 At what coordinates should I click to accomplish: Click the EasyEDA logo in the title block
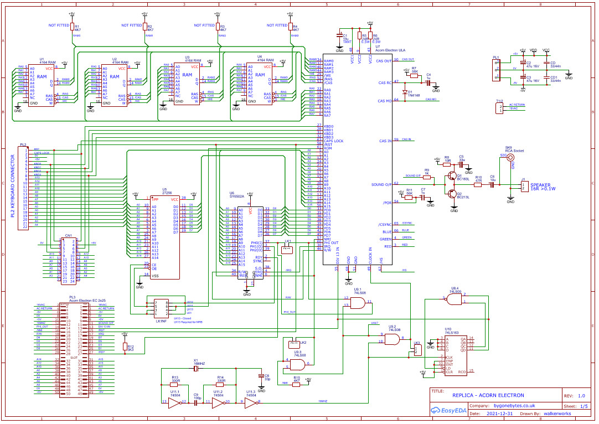click(448, 410)
